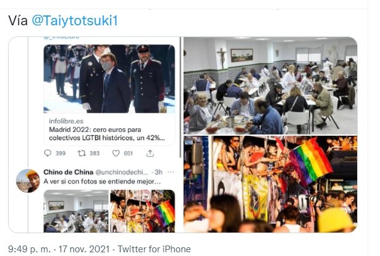This screenshot has width=380, height=256.
Task: Click the reply speech bubble icon
Action: (48, 153)
